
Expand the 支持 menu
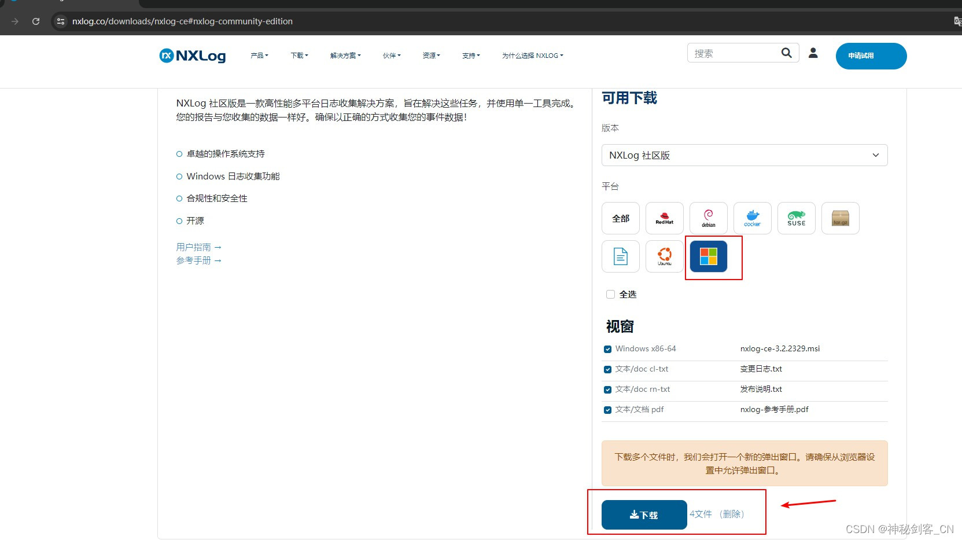tap(471, 56)
